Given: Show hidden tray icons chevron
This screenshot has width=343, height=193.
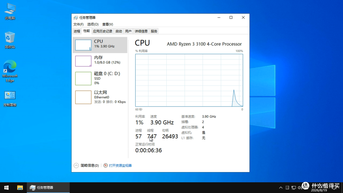Looking at the screenshot, I should pos(281,188).
